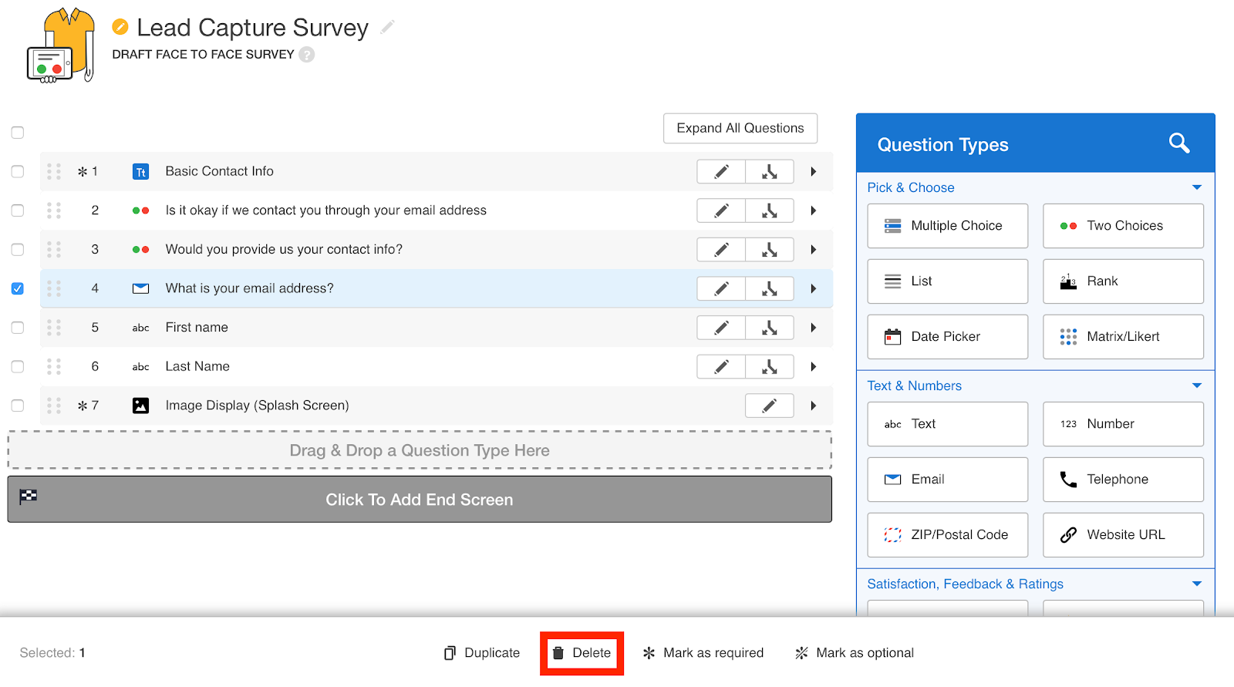Rename survey using pencil next to title

click(x=387, y=28)
